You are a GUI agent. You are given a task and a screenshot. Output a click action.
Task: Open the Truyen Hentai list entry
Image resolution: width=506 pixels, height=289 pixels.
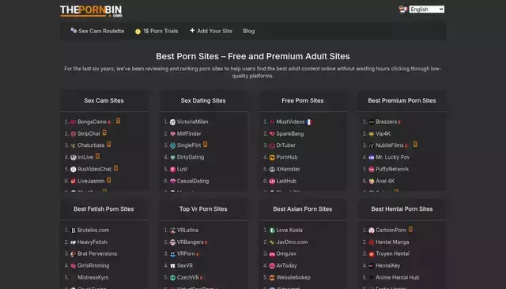[392, 254]
